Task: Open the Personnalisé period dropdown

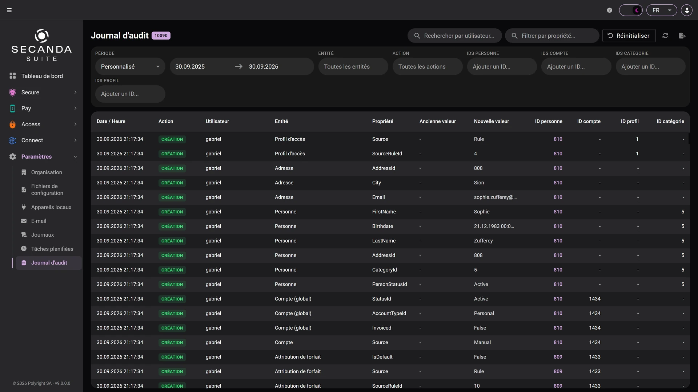Action: tap(130, 66)
